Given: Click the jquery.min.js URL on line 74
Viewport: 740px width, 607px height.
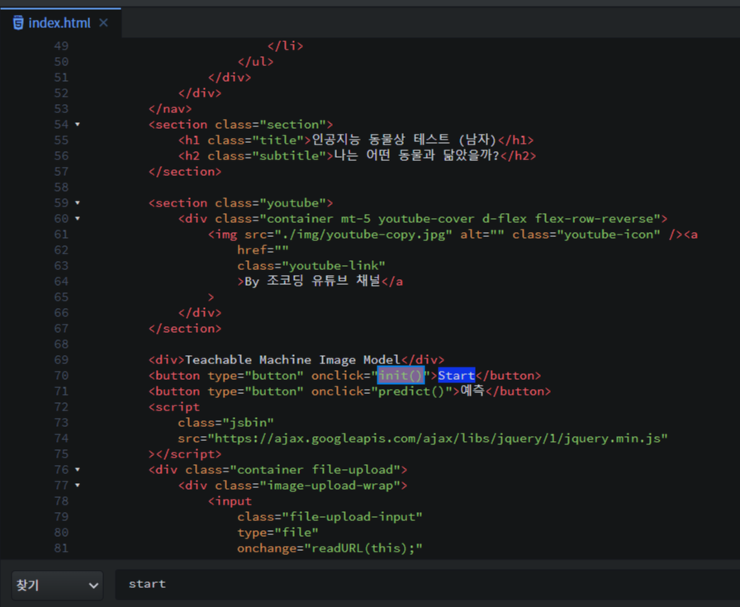Looking at the screenshot, I should point(438,439).
